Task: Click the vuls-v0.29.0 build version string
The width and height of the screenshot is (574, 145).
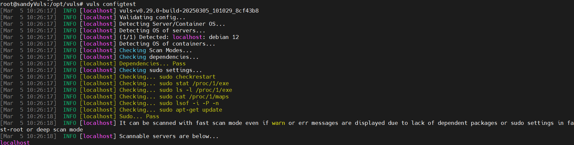Action: tap(189, 11)
